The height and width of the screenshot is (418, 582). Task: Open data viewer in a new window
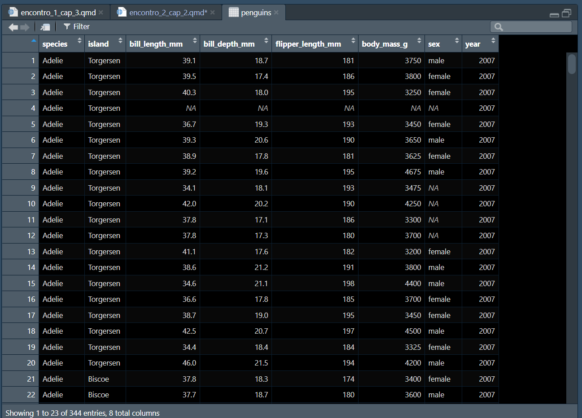click(x=45, y=27)
